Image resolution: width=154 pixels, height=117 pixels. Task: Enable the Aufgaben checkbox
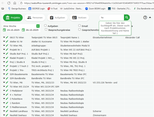(45, 26)
